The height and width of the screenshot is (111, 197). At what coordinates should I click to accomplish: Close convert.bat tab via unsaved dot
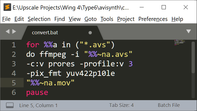(90, 33)
